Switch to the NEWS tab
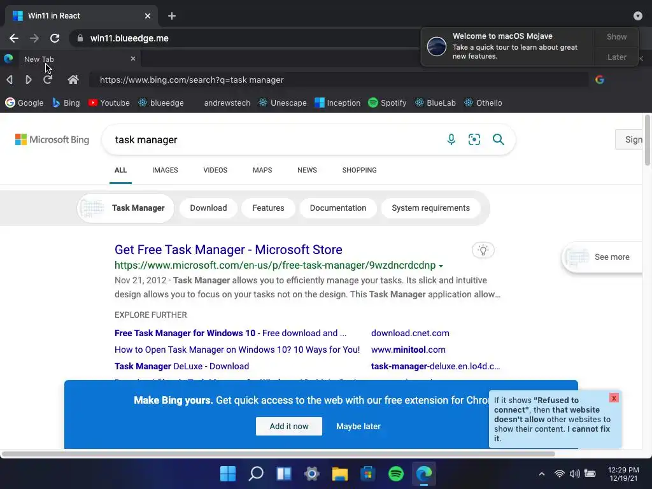The height and width of the screenshot is (489, 652). (308, 170)
